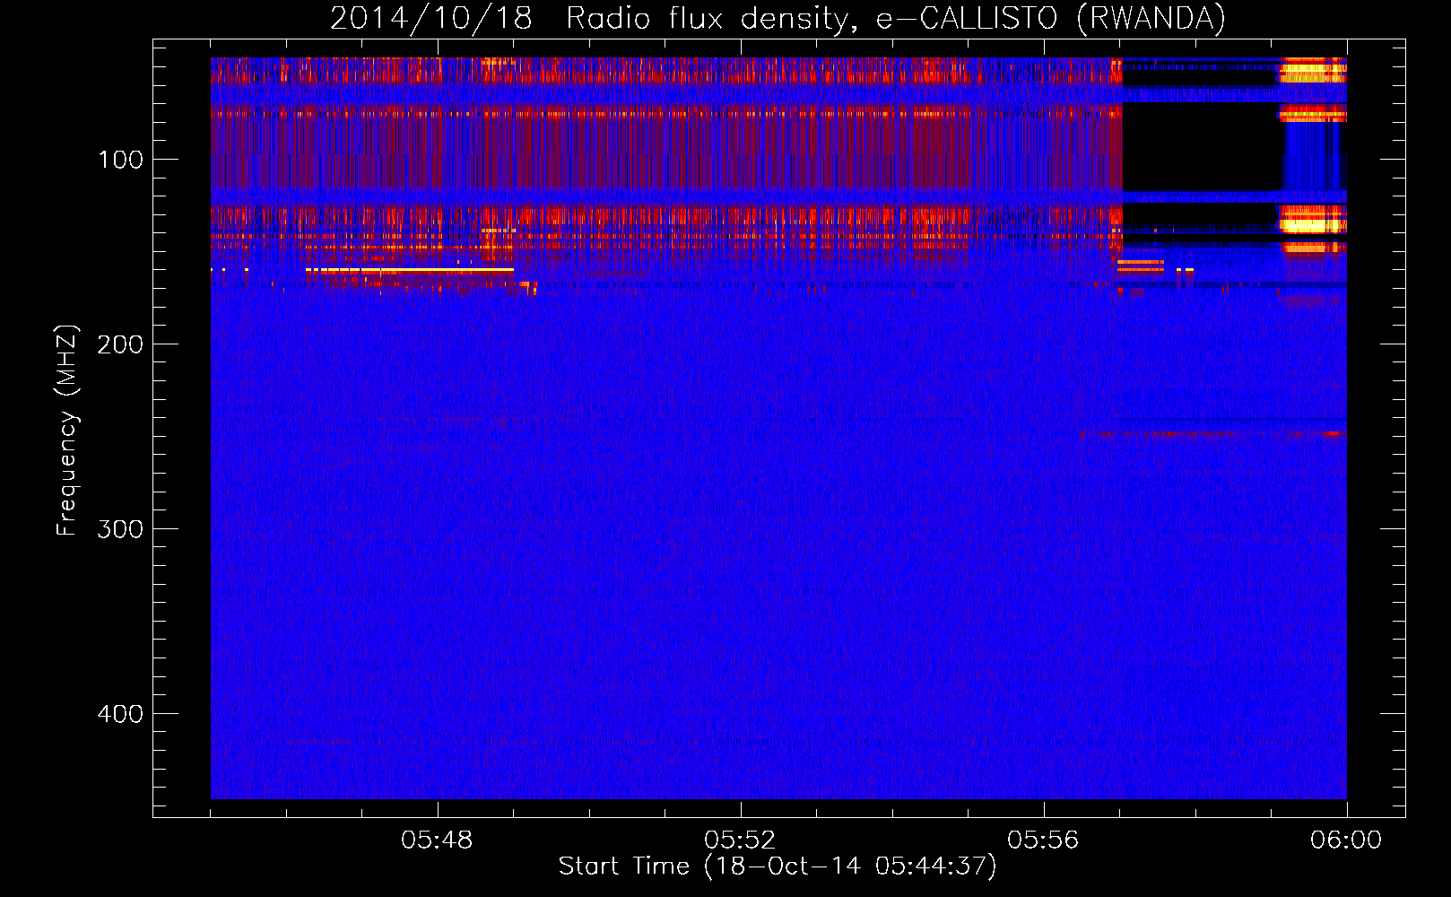This screenshot has height=897, width=1451.
Task: Click the Frequency (MHZ) axis label
Action: click(67, 431)
